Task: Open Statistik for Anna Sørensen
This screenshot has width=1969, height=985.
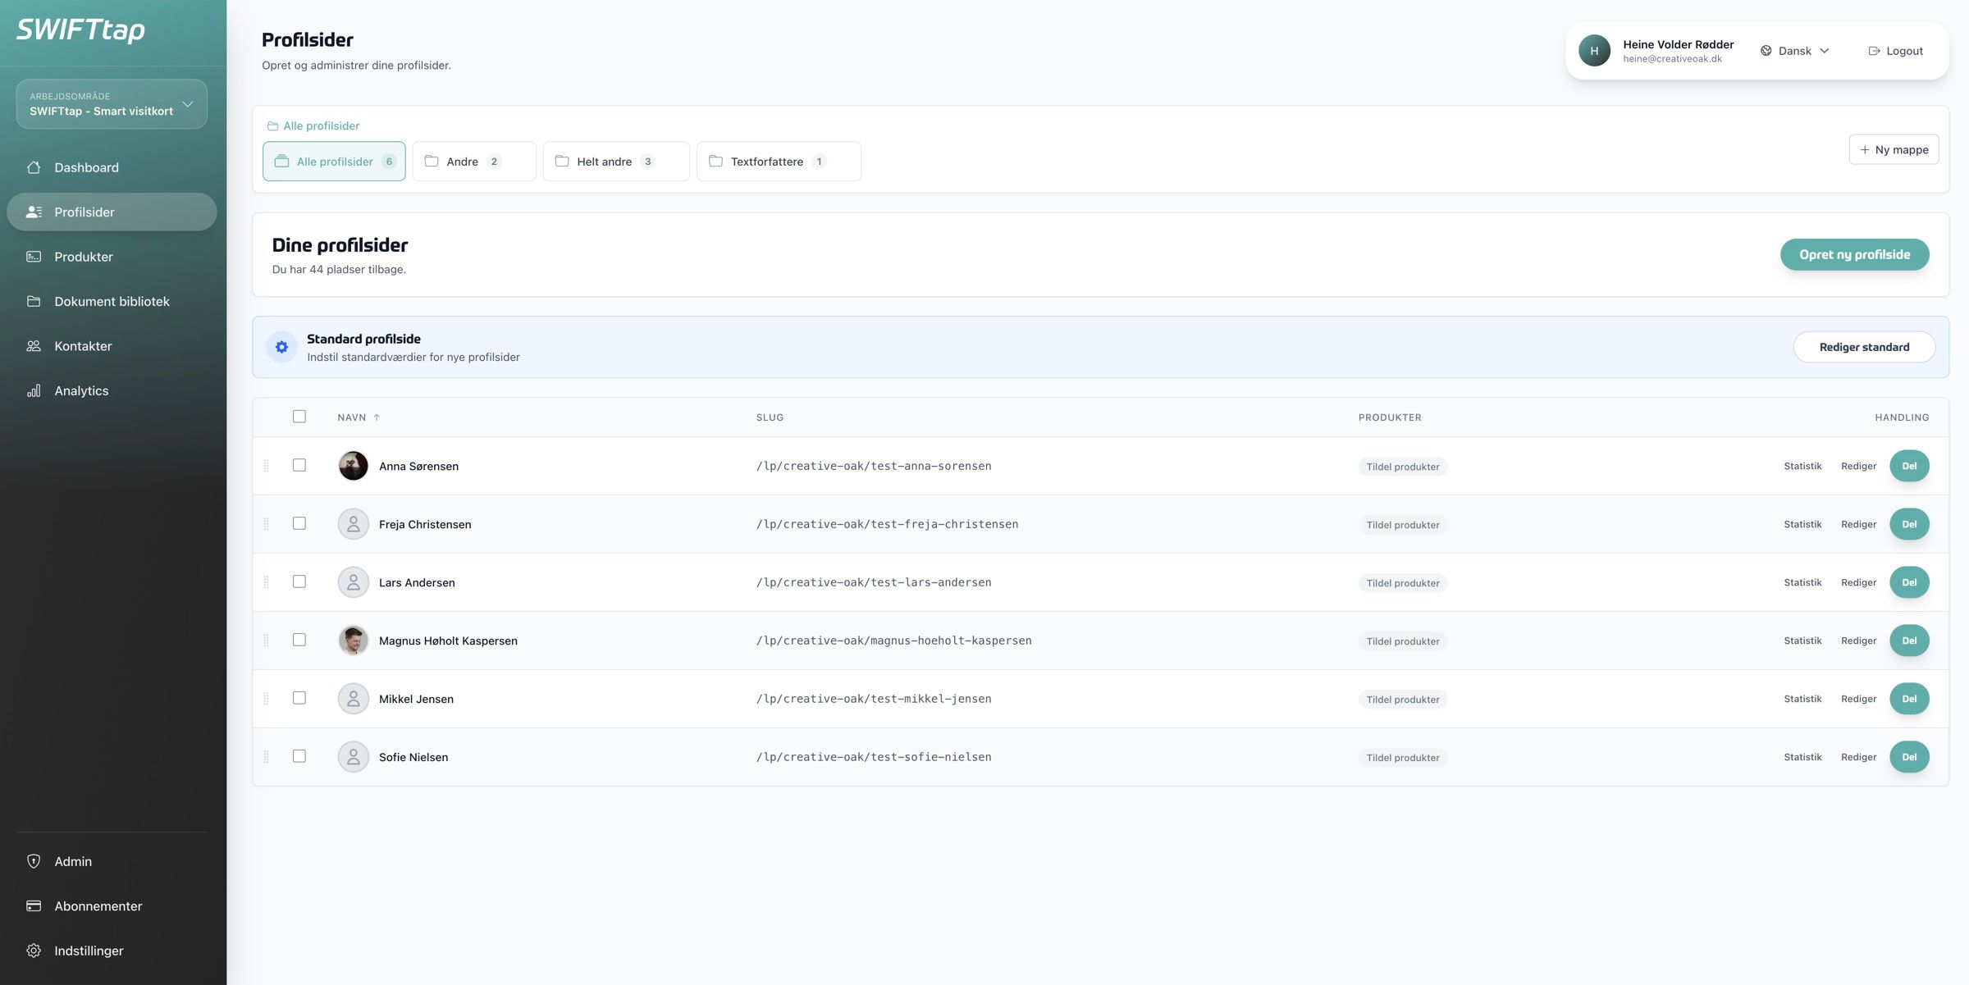Action: point(1802,466)
